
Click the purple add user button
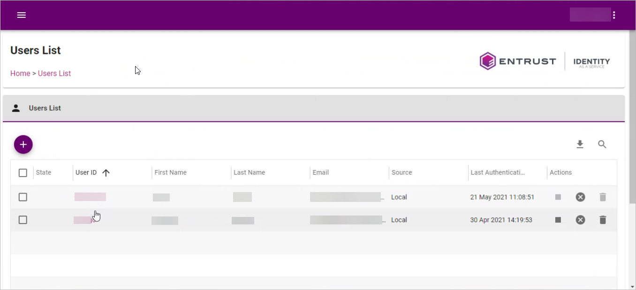pos(23,144)
